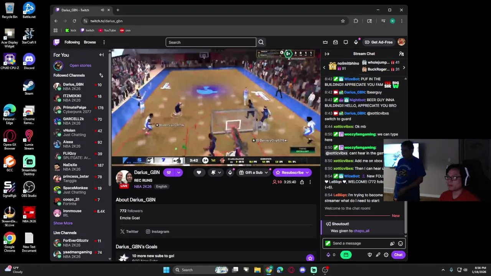Image resolution: width=491 pixels, height=276 pixels.
Task: Open the chat community users icon
Action: click(x=401, y=54)
